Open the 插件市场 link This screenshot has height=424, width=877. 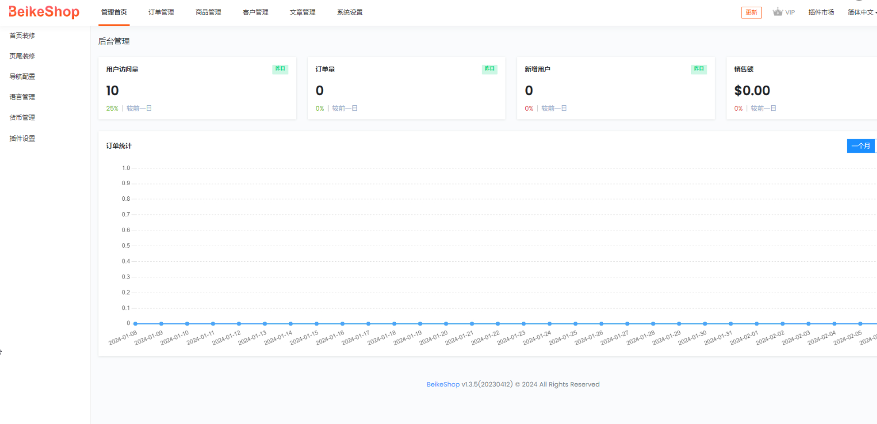pyautogui.click(x=821, y=12)
